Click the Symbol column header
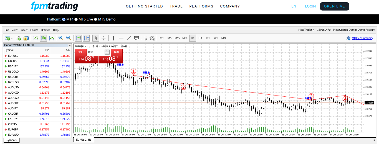The image size is (379, 144). [x=17, y=50]
